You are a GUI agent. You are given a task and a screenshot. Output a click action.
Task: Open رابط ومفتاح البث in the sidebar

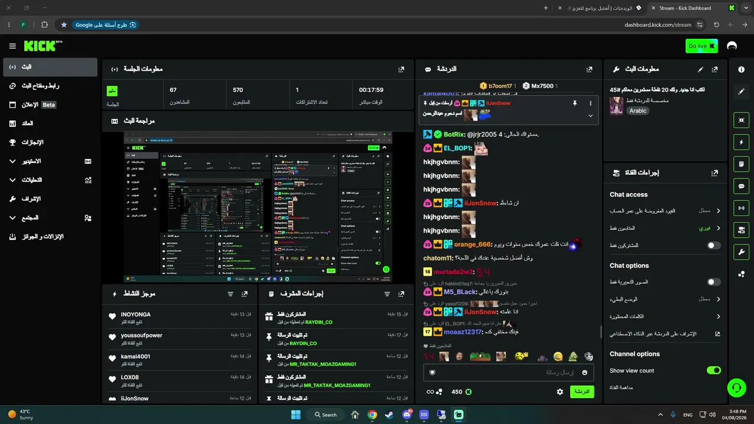coord(50,86)
